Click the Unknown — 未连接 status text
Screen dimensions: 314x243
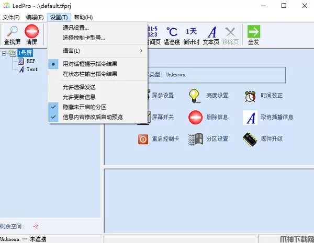(x=23, y=239)
